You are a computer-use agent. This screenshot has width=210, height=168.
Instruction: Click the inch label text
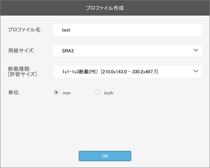(x=108, y=93)
